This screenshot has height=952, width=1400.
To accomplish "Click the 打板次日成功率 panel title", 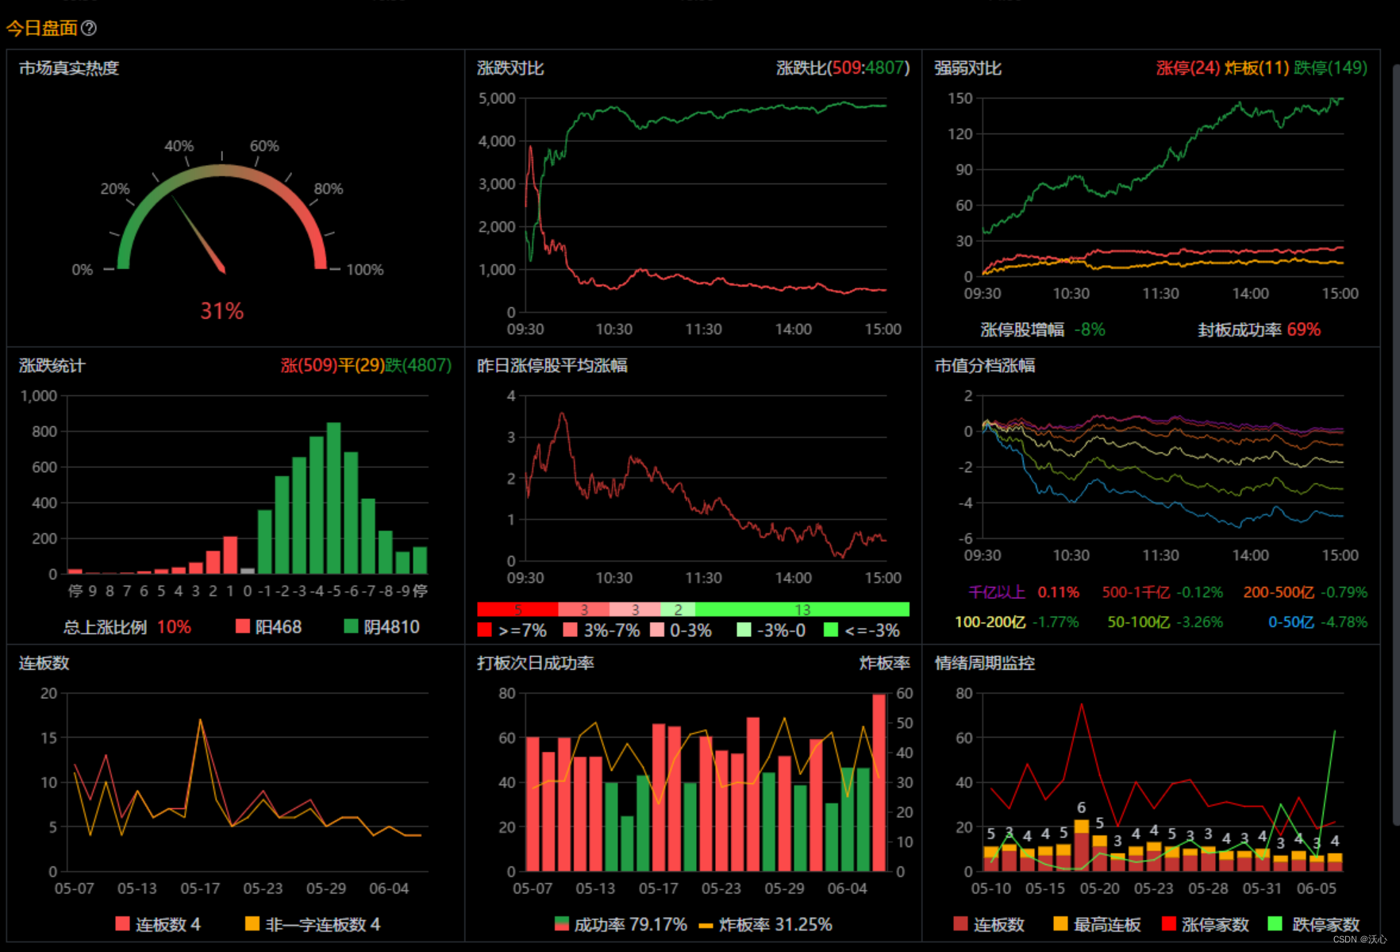I will click(536, 662).
